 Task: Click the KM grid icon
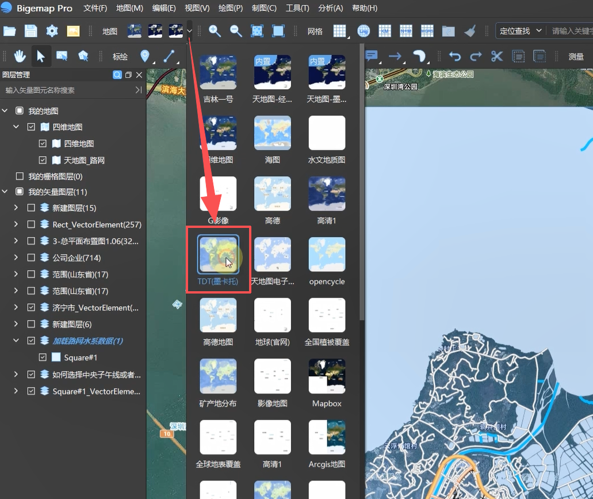click(385, 31)
